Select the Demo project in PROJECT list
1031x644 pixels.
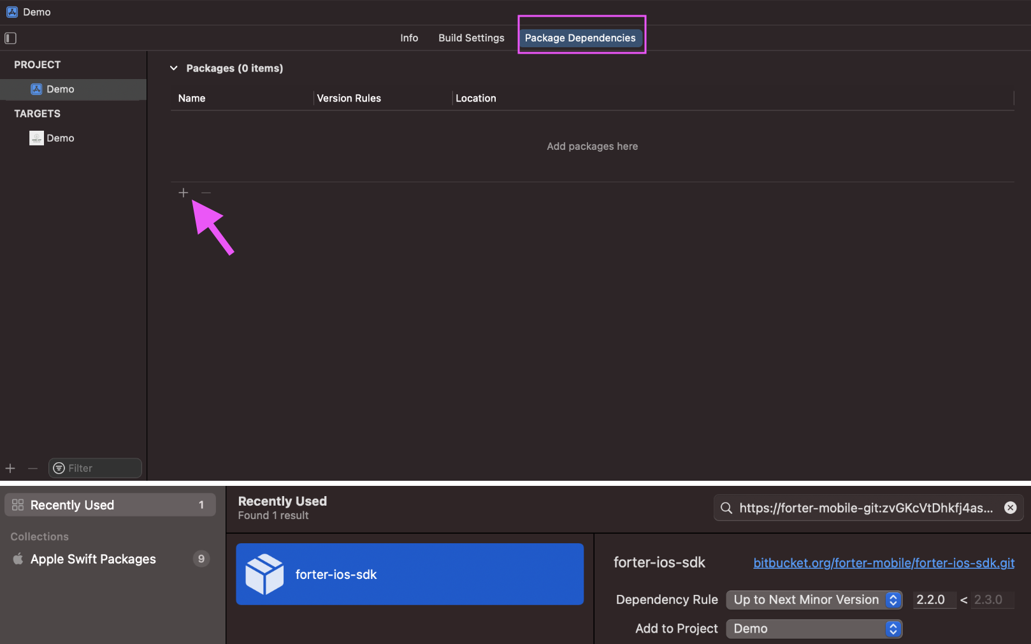[x=73, y=89]
